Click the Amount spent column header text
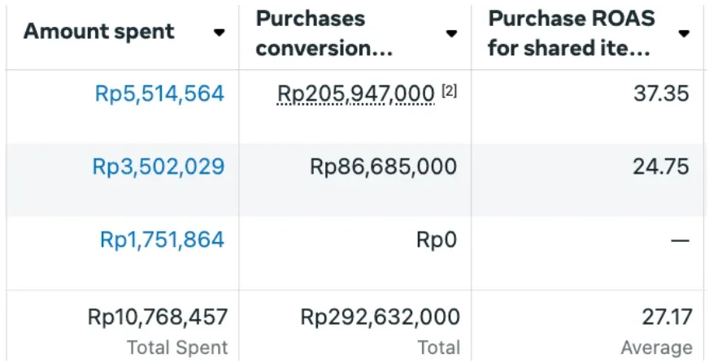Viewport: 709px width, 363px height. coord(98,32)
